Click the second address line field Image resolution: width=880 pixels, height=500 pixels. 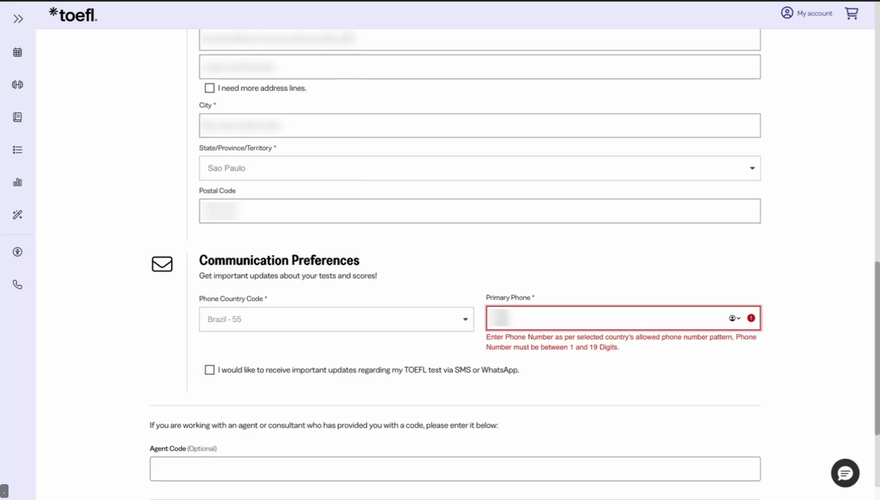(x=480, y=67)
